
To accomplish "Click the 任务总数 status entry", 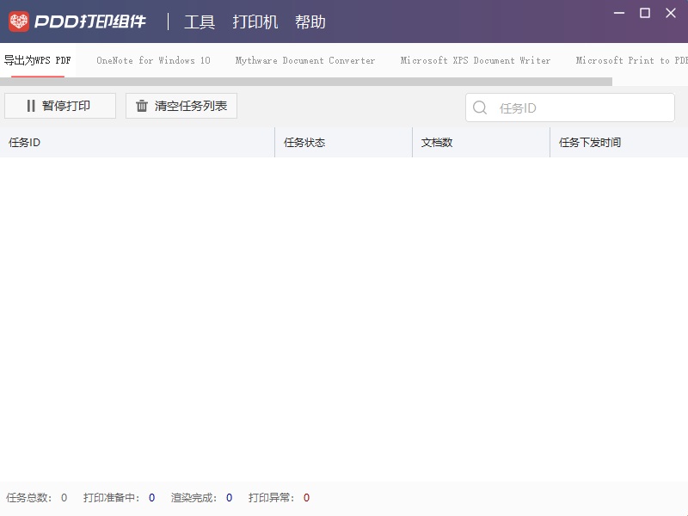I will 36,498.
